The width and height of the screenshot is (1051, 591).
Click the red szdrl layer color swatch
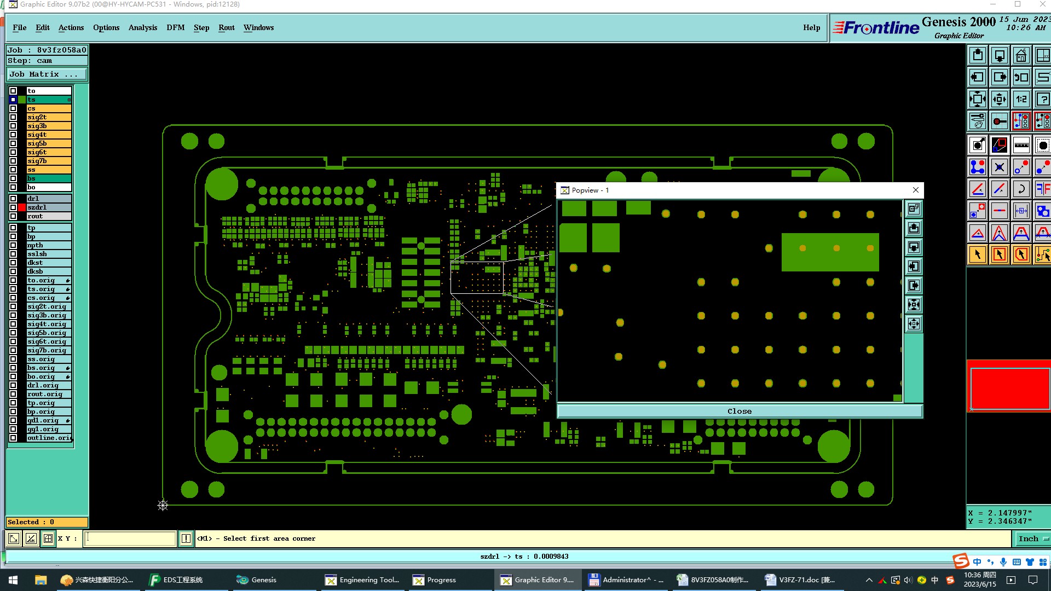coord(22,207)
